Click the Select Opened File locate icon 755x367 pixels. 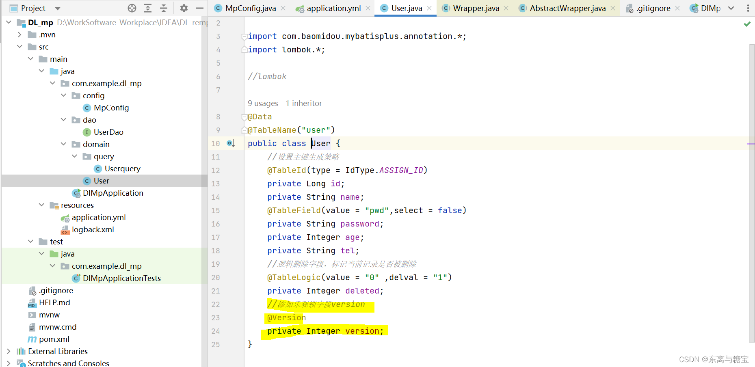click(132, 8)
